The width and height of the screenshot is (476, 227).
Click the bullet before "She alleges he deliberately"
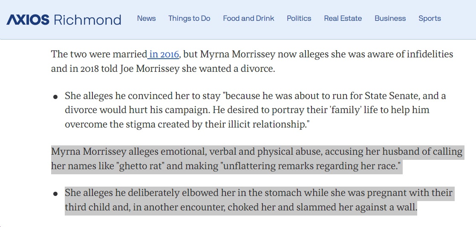[x=55, y=194]
